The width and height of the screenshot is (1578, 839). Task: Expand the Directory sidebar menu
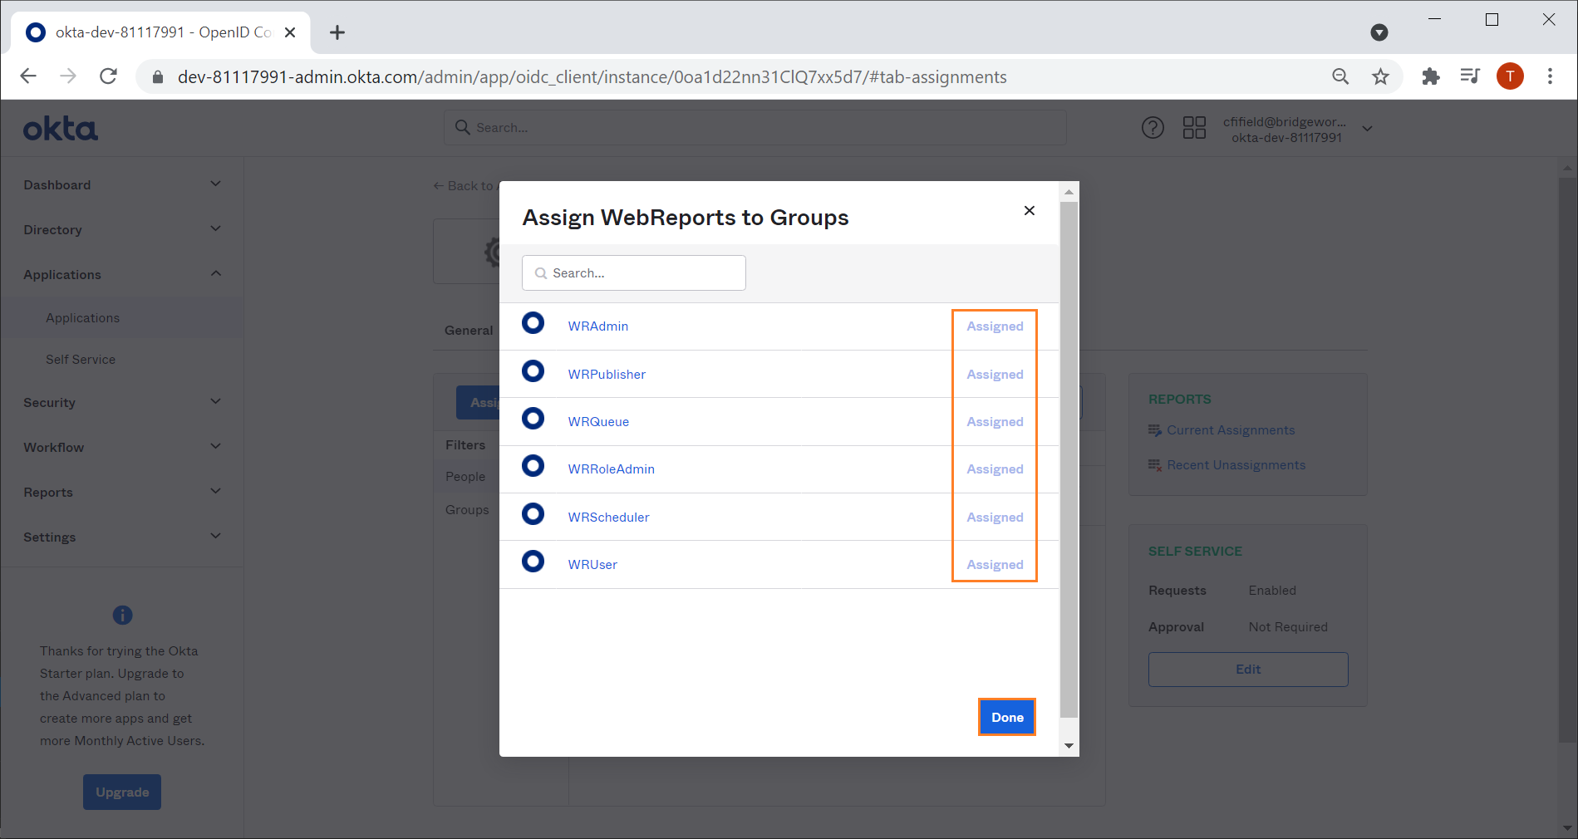pos(121,229)
